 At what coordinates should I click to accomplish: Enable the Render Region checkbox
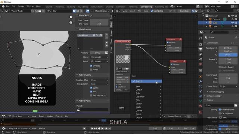point(220,67)
